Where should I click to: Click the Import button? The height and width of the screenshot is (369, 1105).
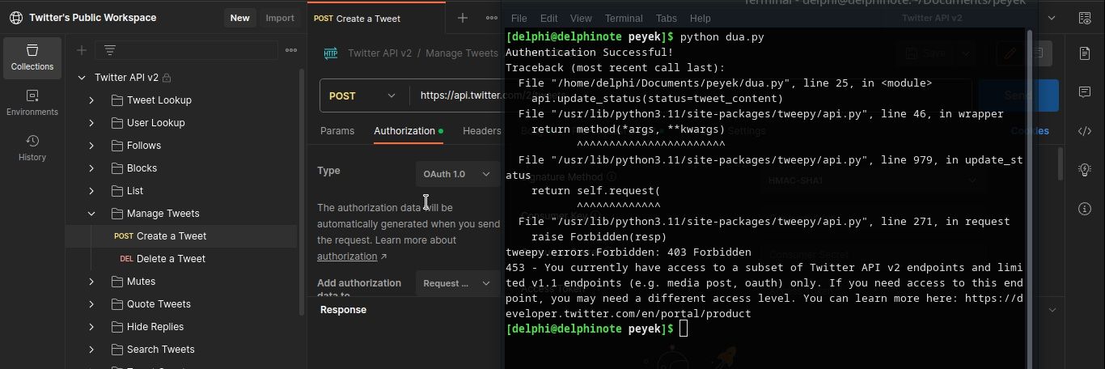click(x=280, y=18)
